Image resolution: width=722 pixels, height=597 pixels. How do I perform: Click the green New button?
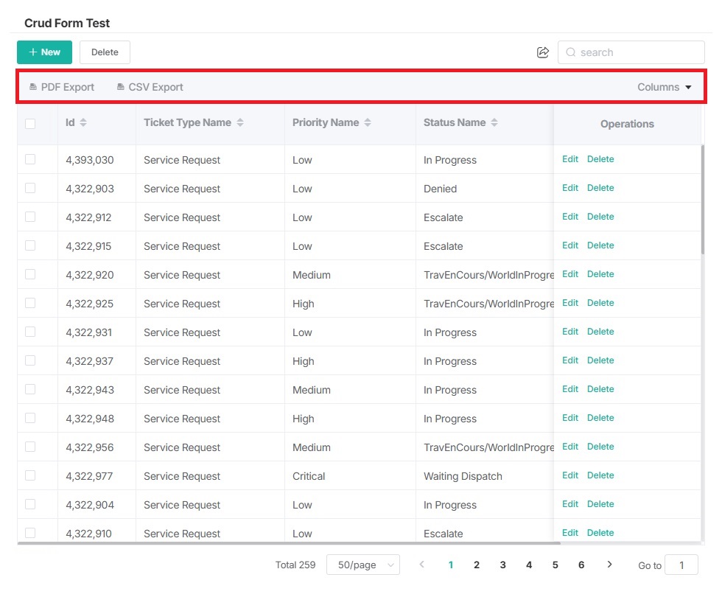coord(44,52)
